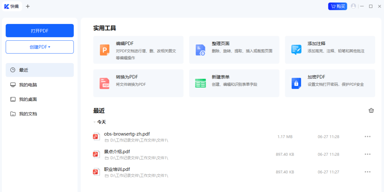This screenshot has width=384, height=192.
Task: Open the 新建表单 tool title
Action: (220, 77)
